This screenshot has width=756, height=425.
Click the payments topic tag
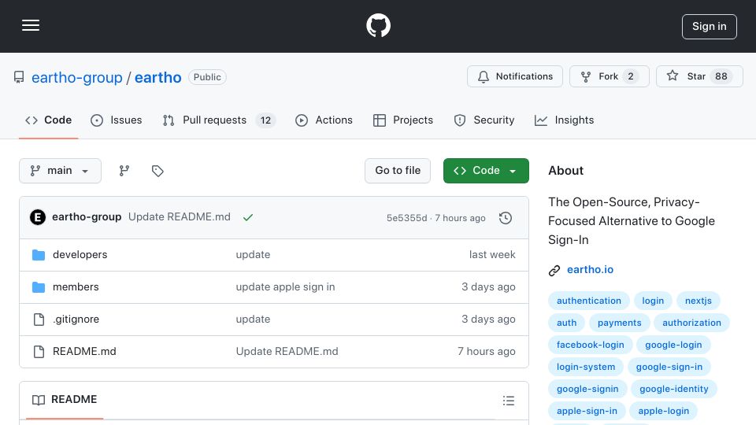pos(620,323)
